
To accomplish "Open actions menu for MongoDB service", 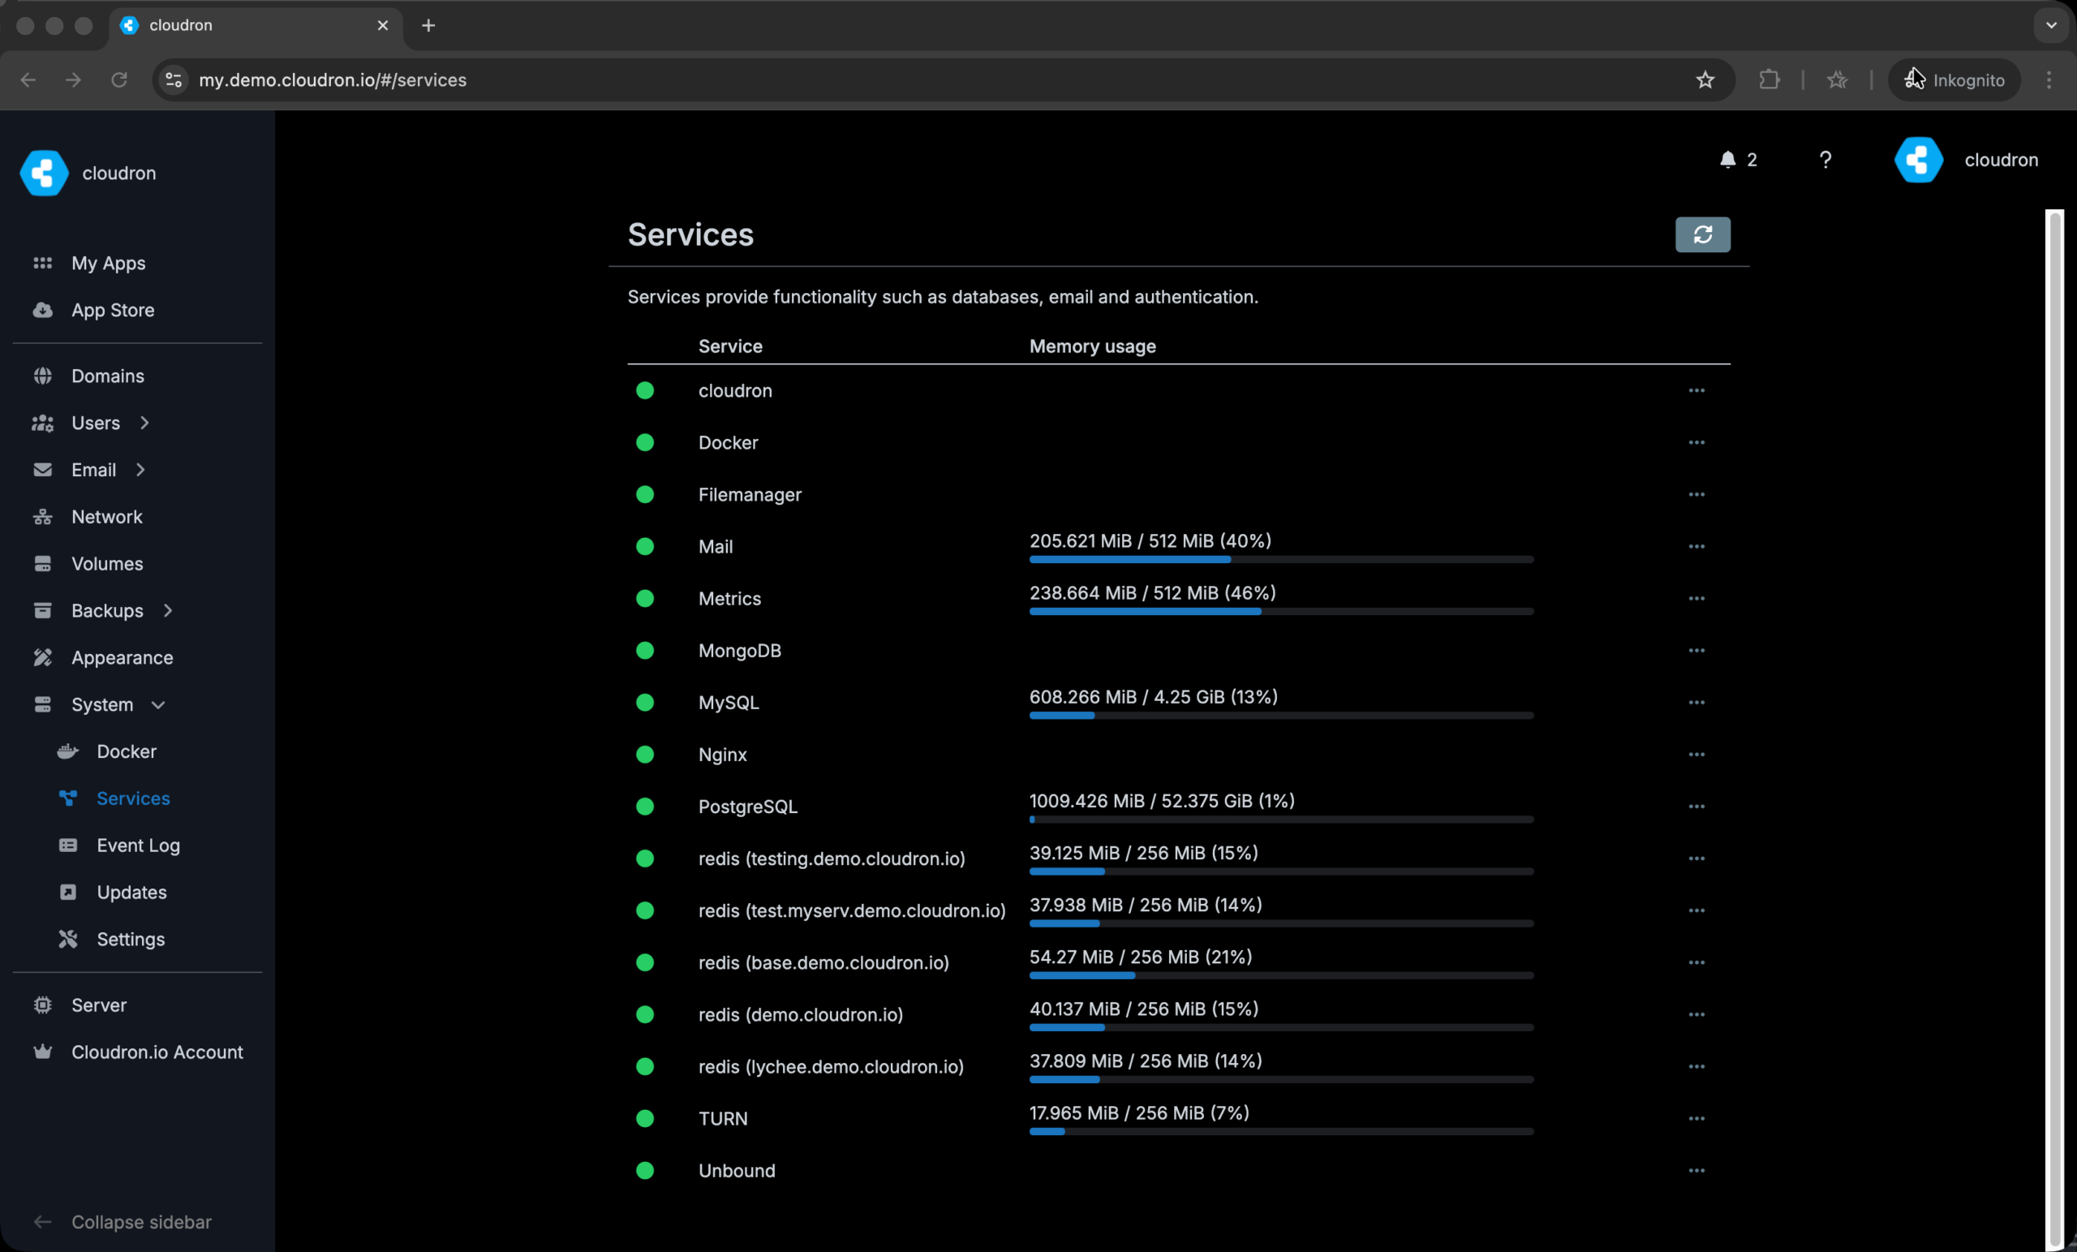I will (x=1696, y=651).
